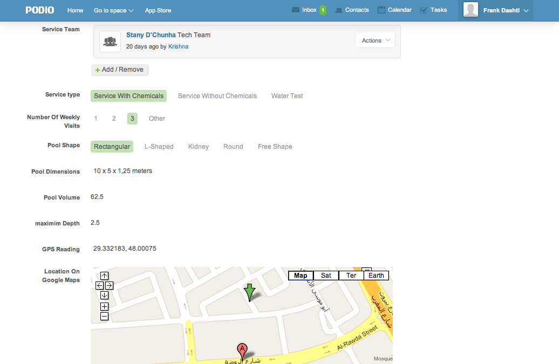Open the Actions dropdown for Stany D'Chunha
This screenshot has width=559, height=364.
(x=375, y=40)
